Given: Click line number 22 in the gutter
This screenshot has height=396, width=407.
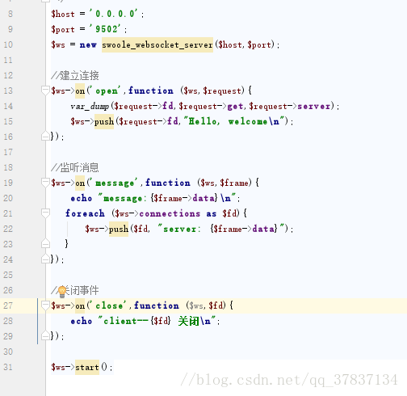Looking at the screenshot, I should click(x=8, y=229).
